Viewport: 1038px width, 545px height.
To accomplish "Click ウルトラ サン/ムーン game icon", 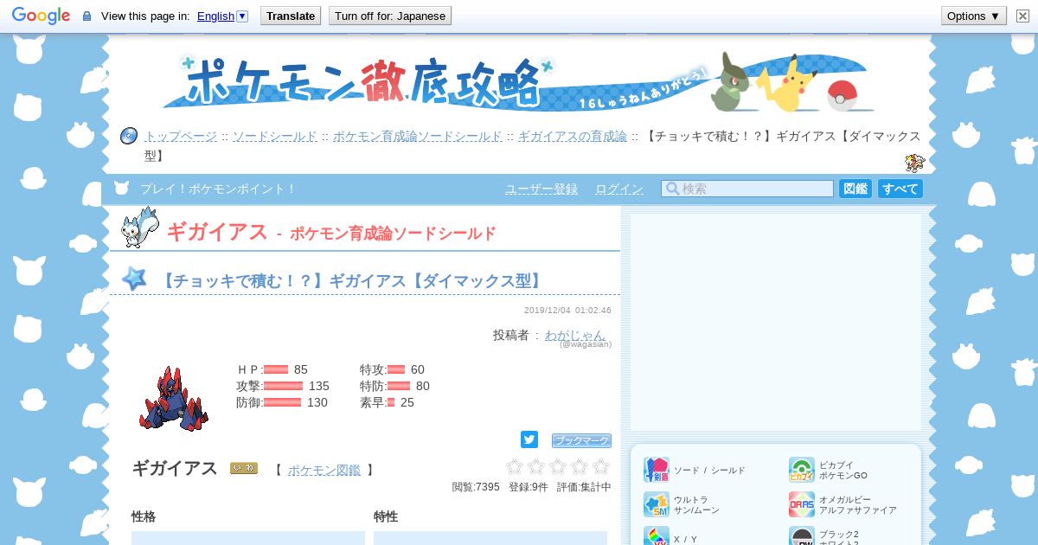I will click(657, 504).
